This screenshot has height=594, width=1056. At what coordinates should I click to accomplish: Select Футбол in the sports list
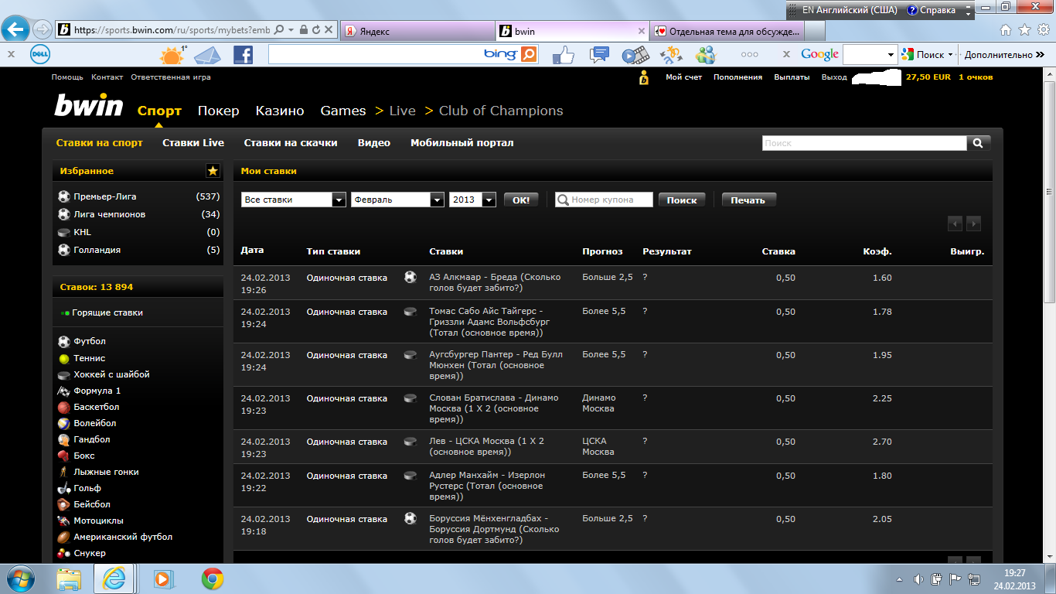90,341
